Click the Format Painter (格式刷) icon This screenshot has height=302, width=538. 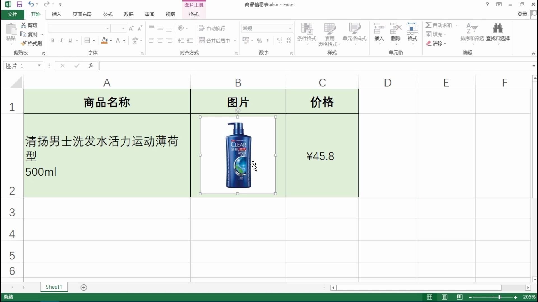(24, 43)
